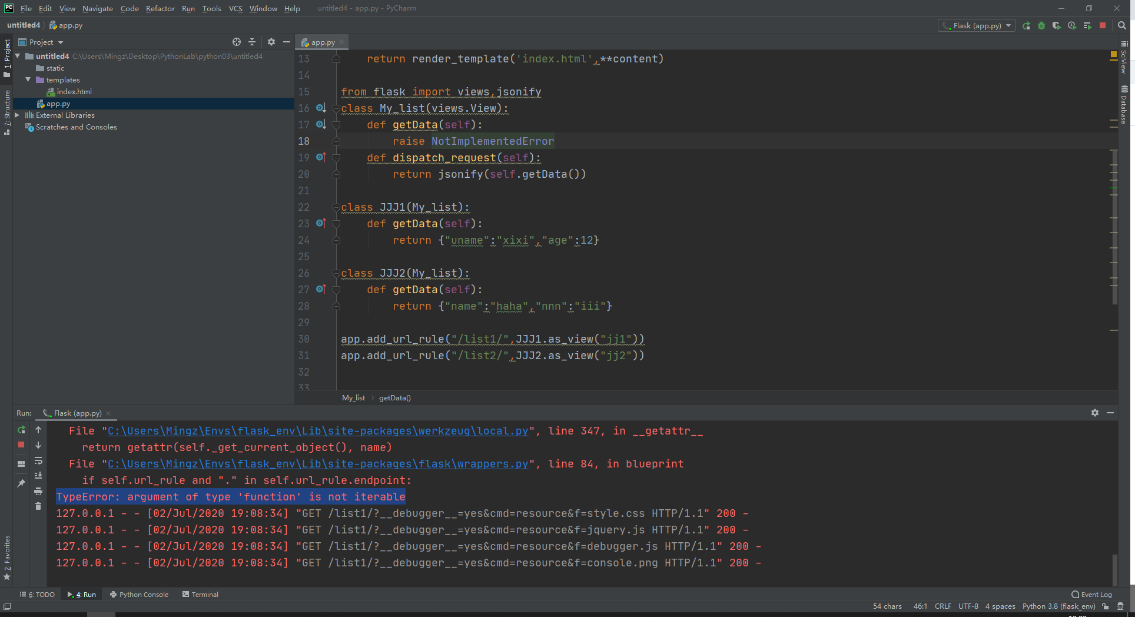Start debugging with the green bug icon

pos(1041,26)
